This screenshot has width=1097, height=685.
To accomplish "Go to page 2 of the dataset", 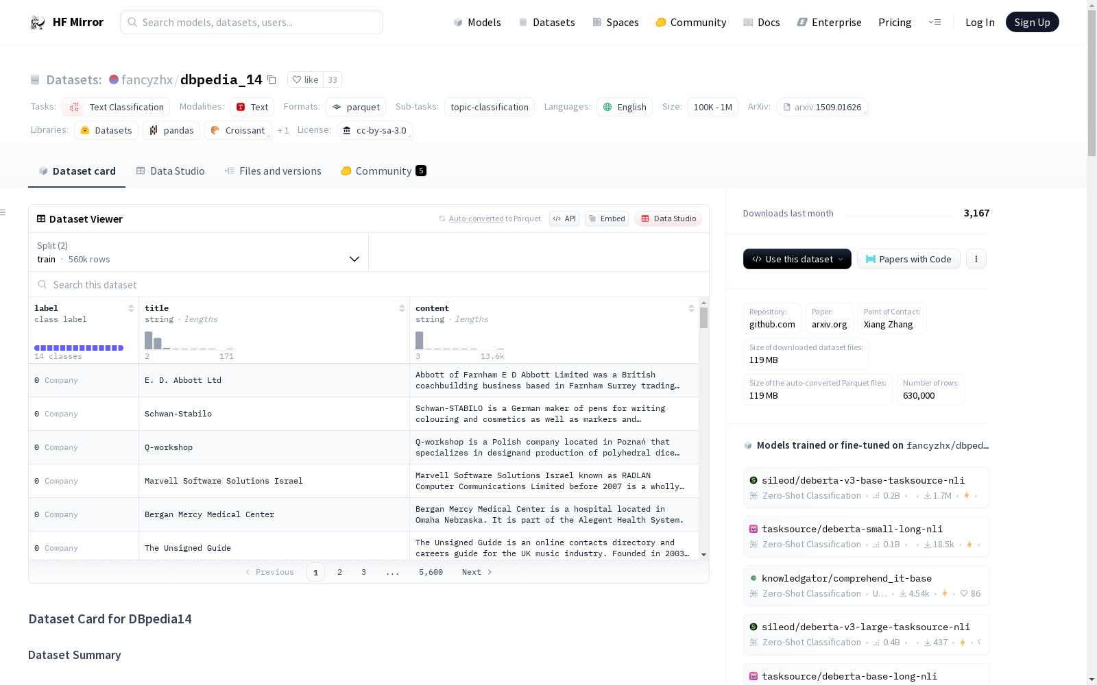I will click(x=339, y=572).
